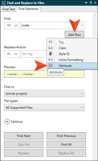Choose Class from the Add Row menu
98x161 pixels.
72,48
